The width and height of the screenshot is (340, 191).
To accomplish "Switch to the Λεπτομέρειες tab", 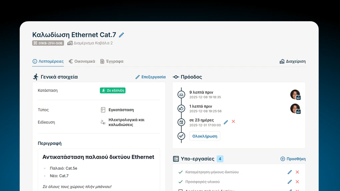I will click(x=48, y=62).
